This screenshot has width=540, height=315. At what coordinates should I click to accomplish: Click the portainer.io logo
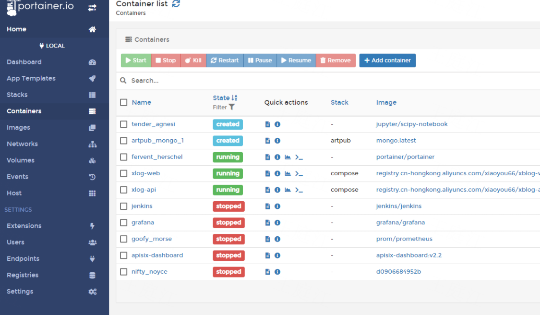(x=40, y=8)
